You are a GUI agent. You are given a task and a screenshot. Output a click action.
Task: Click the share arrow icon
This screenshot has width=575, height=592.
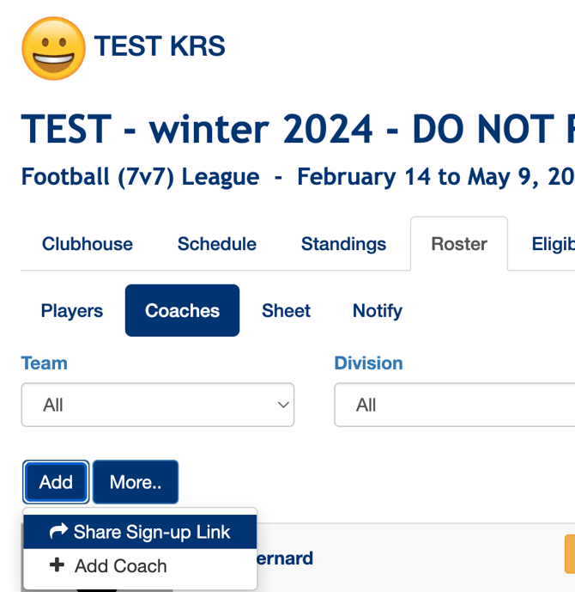pos(58,532)
